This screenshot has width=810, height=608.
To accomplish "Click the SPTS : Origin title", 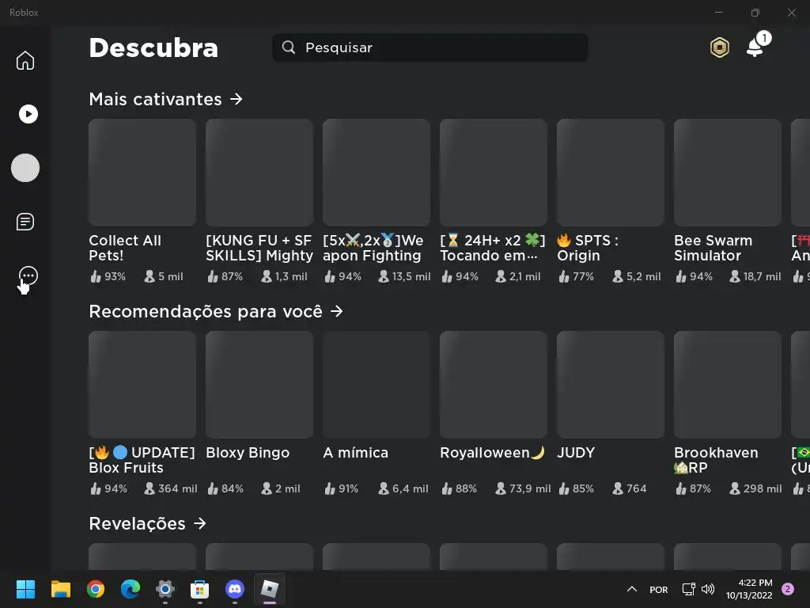I will click(x=588, y=248).
